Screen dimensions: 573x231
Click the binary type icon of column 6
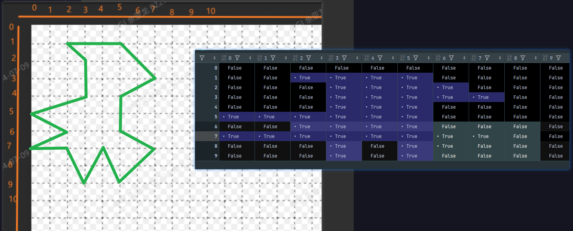(x=438, y=58)
